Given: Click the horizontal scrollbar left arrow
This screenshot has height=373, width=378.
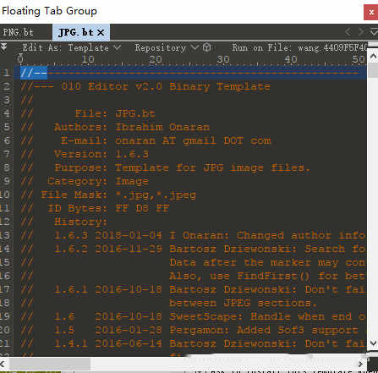Looking at the screenshot, I should coord(3,364).
